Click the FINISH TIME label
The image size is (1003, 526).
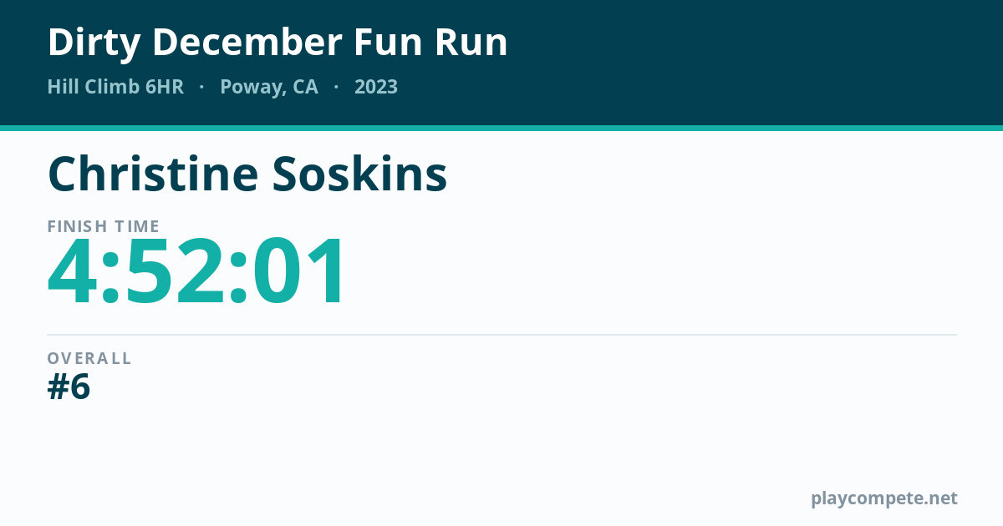pos(104,226)
